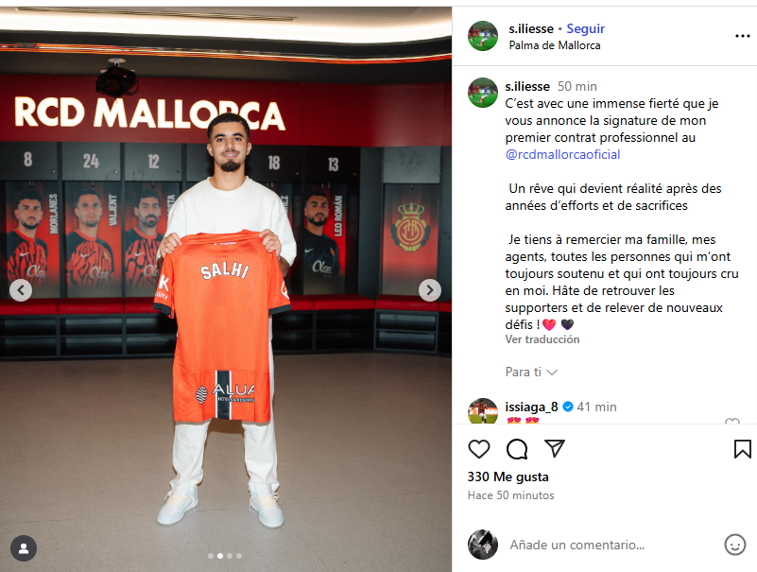This screenshot has height=572, width=757.
Task: Click 'Ver traducción' to translate caption
Action: click(x=542, y=339)
